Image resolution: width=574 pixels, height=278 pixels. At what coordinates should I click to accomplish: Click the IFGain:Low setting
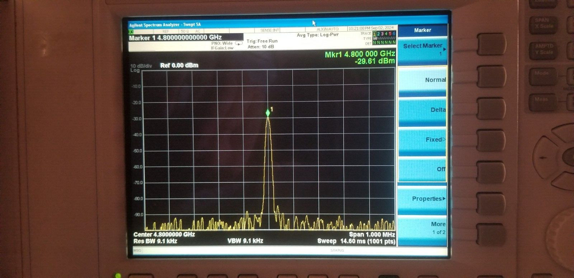222,48
